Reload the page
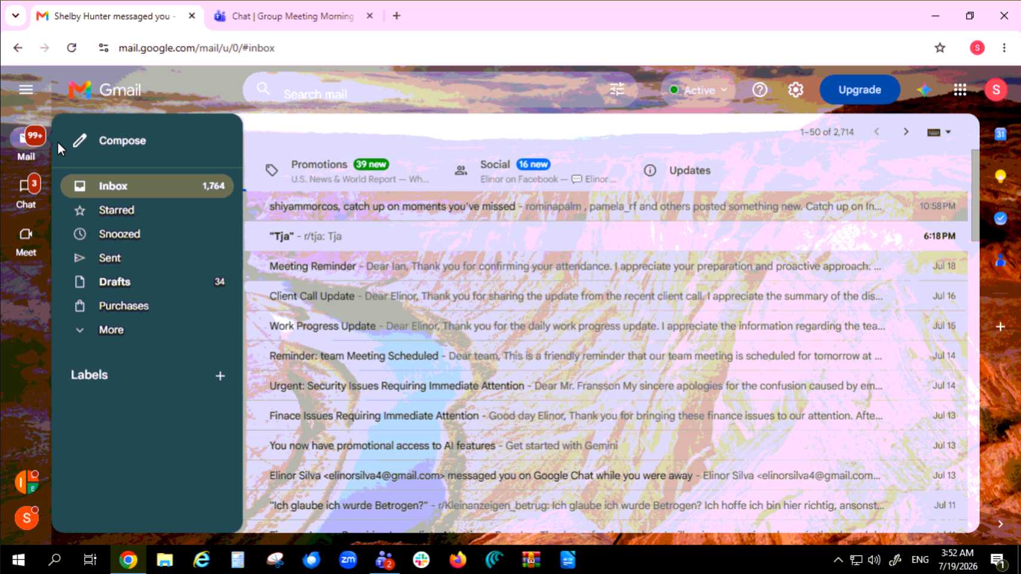Screen dimensions: 1021x574 (x=72, y=48)
